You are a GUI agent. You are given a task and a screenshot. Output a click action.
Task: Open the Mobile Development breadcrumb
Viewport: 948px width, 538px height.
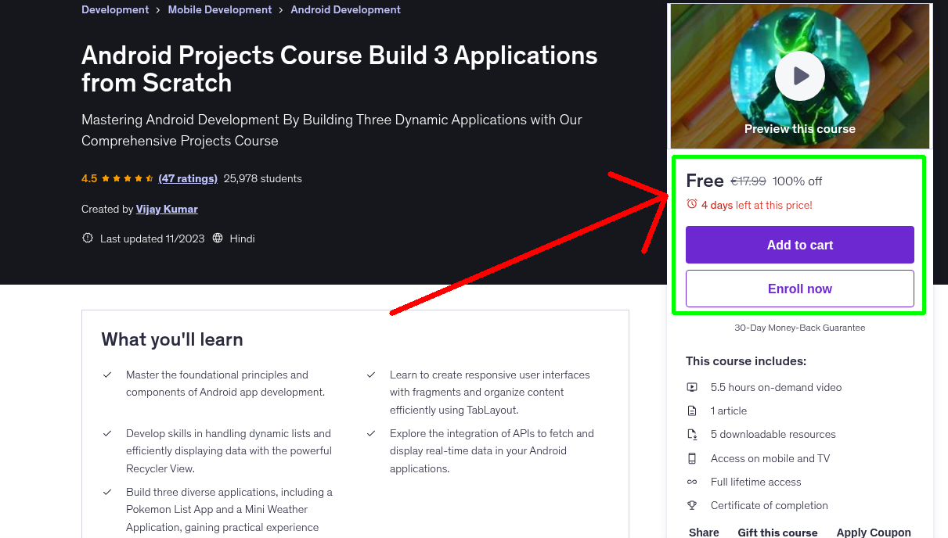click(x=219, y=9)
